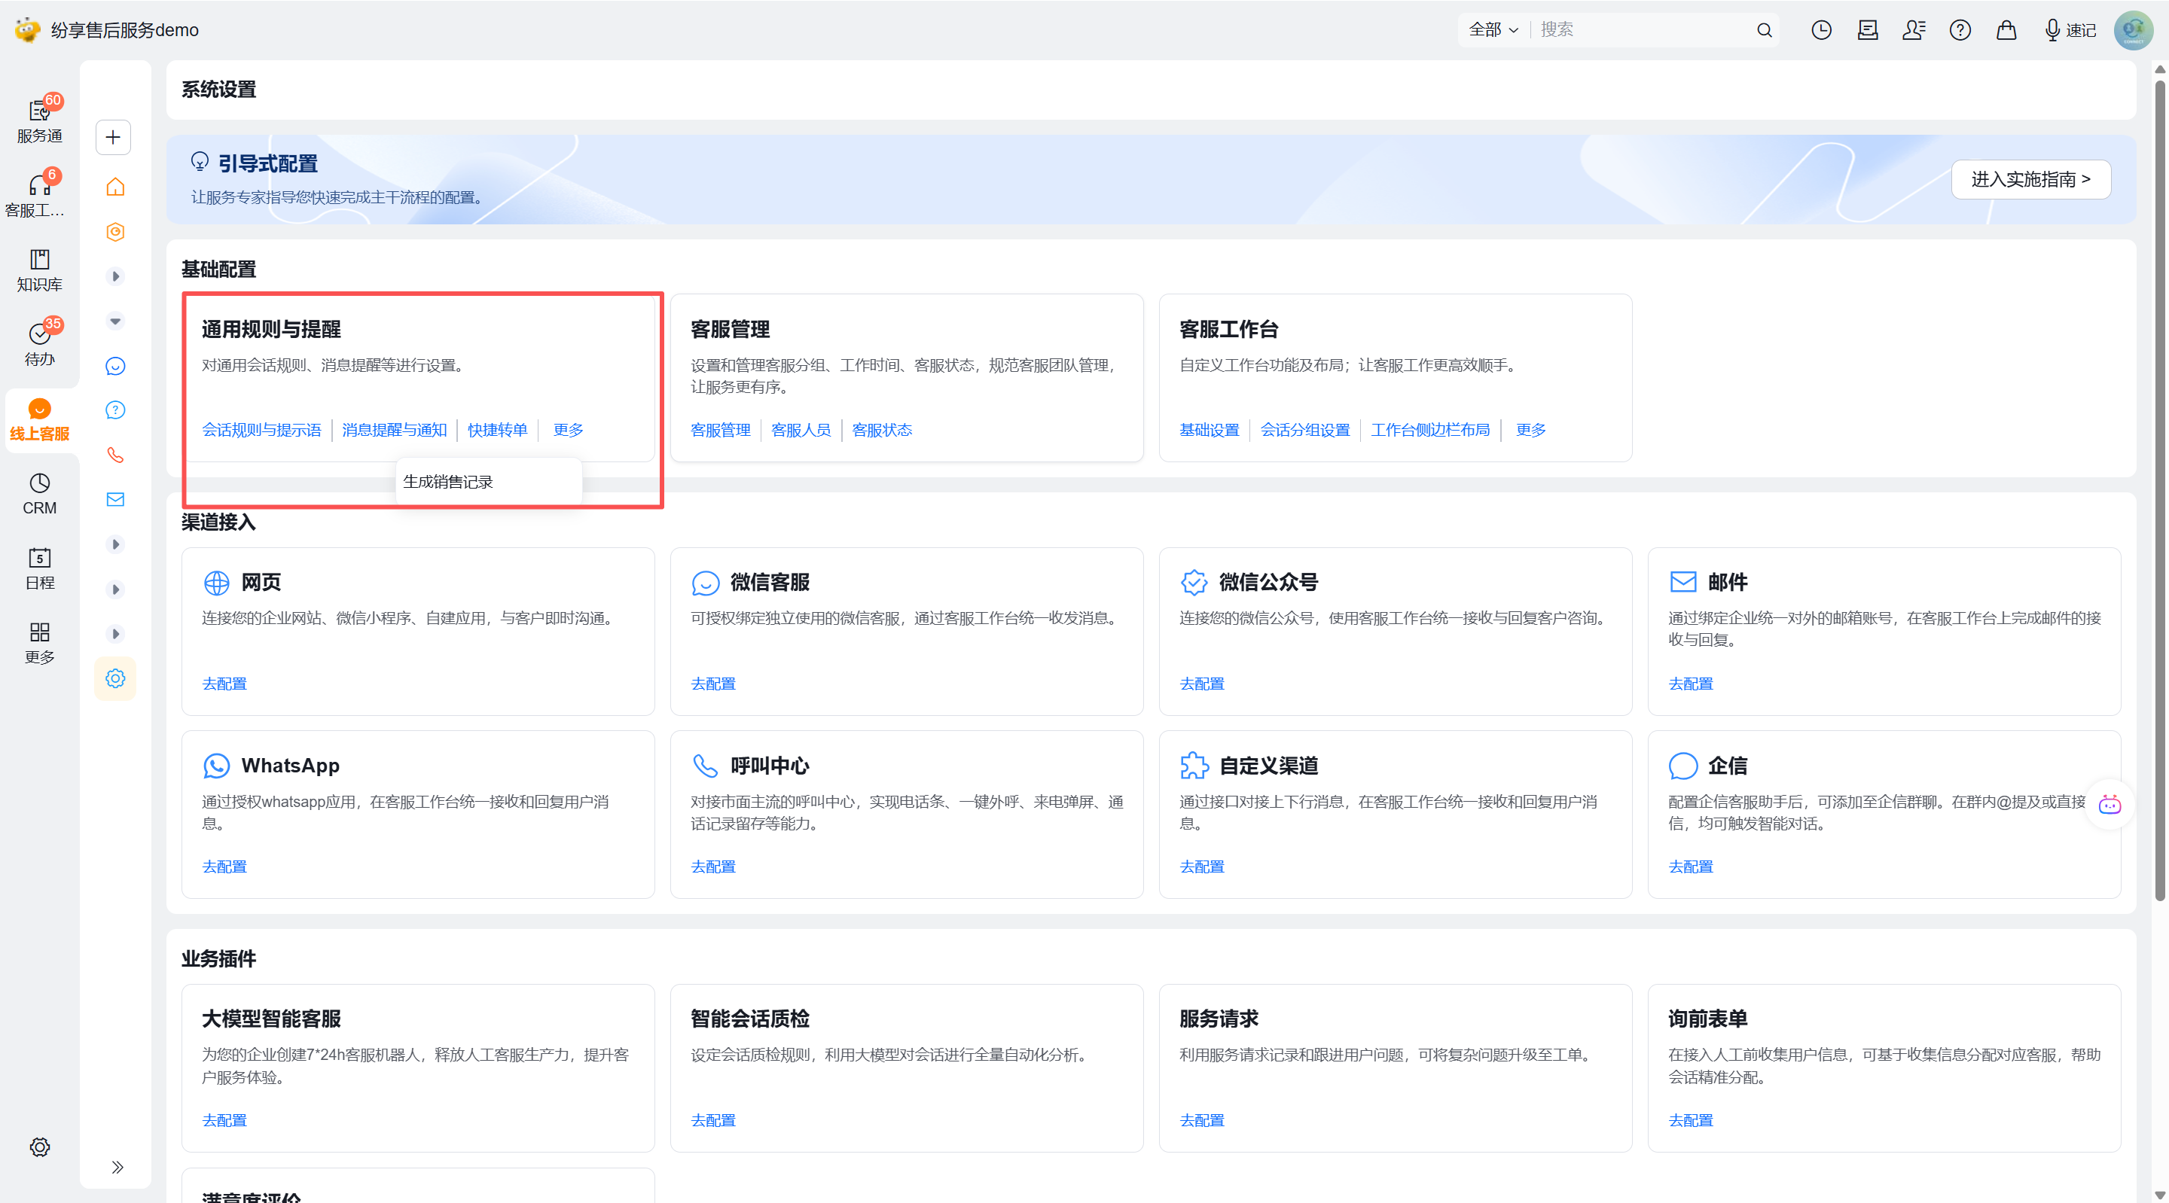Expand the double-chevron sidebar toggle
Viewport: 2169px width, 1203px height.
pos(117,1167)
